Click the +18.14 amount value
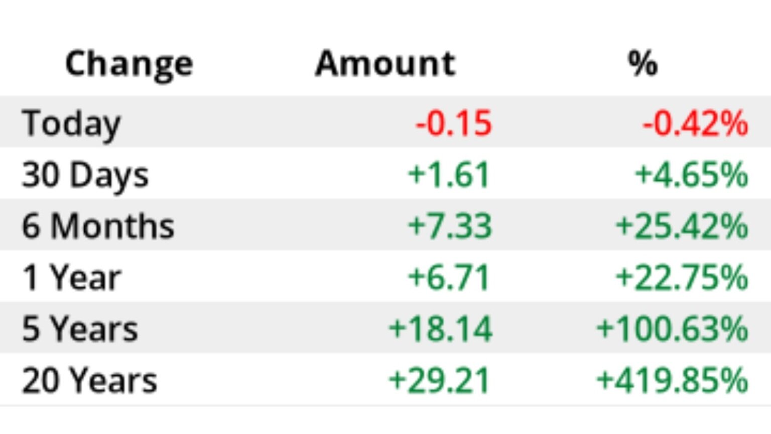The image size is (771, 434). (440, 329)
